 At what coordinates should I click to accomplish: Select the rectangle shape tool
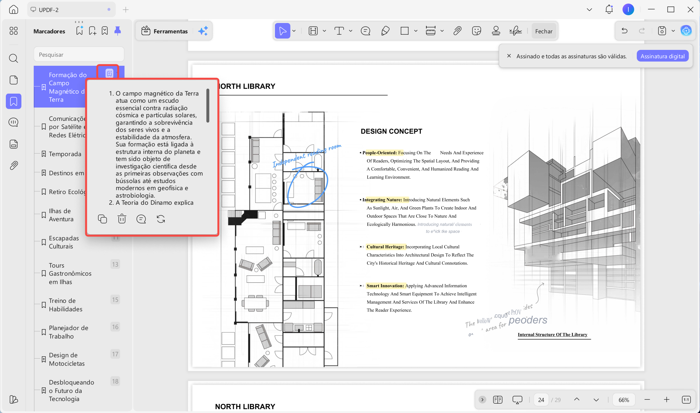tap(405, 31)
